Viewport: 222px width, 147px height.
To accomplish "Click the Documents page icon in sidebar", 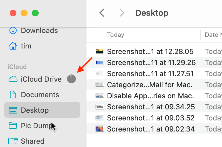I will [13, 95].
